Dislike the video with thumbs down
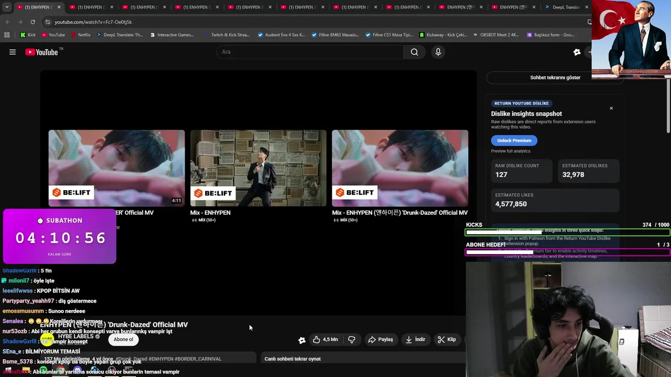The width and height of the screenshot is (671, 377). [352, 339]
